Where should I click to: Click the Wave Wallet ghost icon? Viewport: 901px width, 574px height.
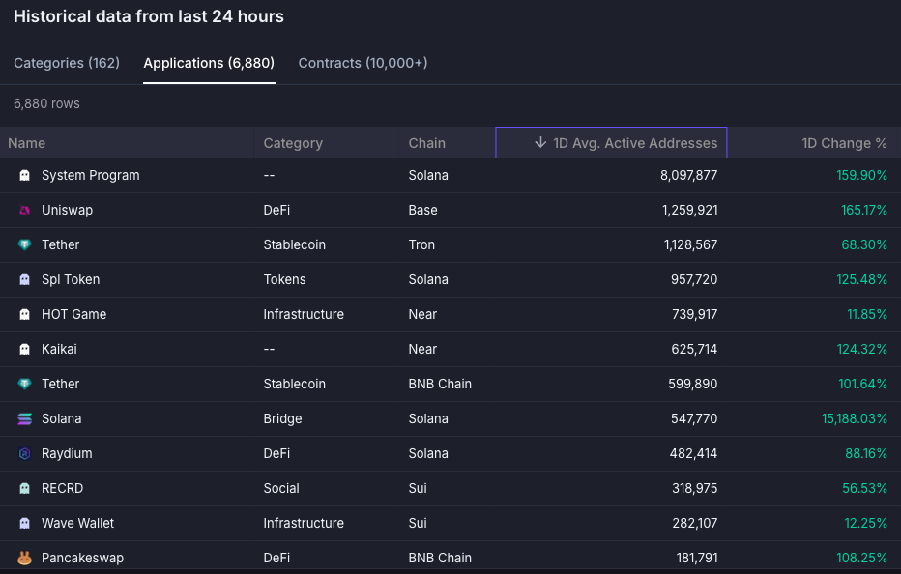click(24, 524)
